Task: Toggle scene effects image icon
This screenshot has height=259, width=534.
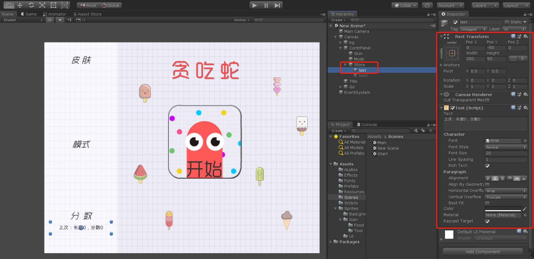Action: click(x=78, y=20)
